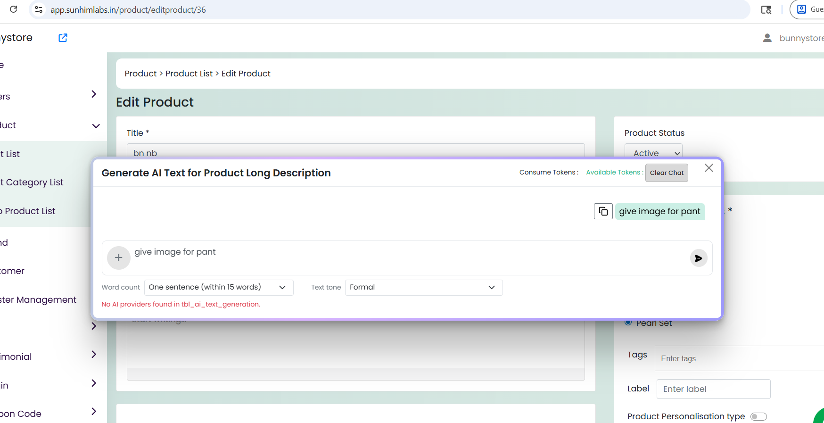The width and height of the screenshot is (824, 423).
Task: Send the prompt with the arrow icon
Action: [x=699, y=258]
